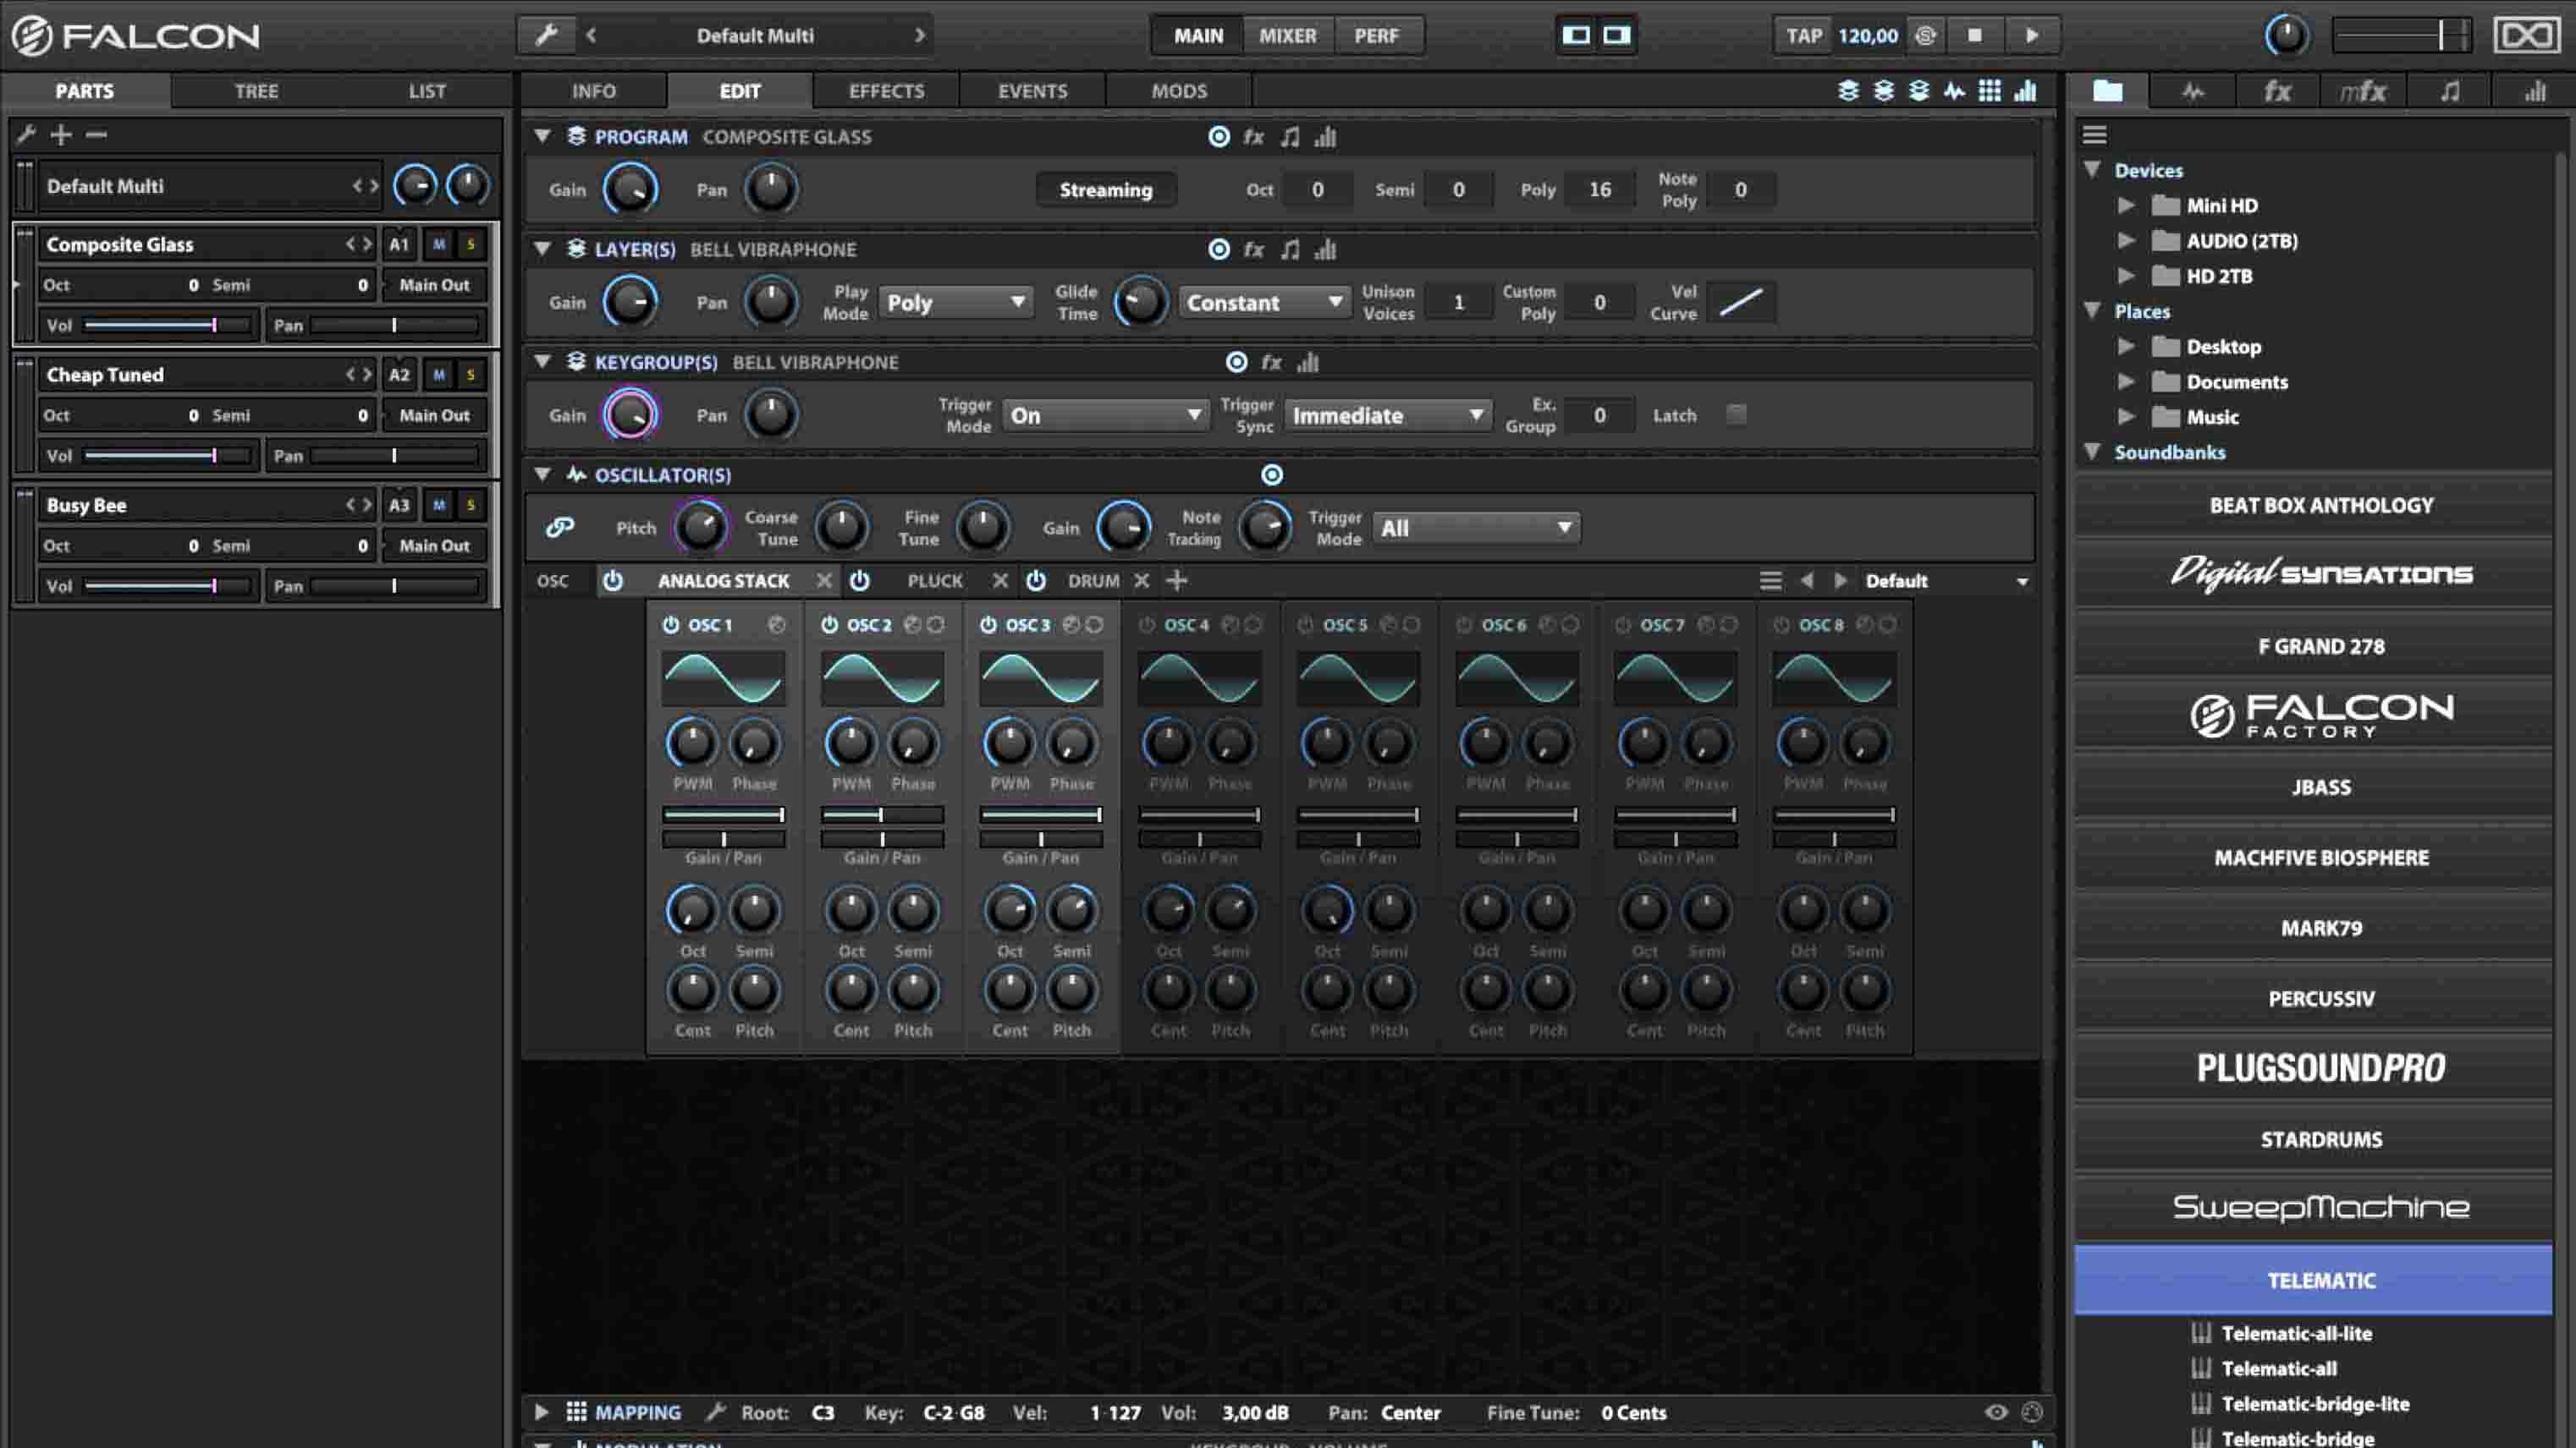Mute the Composite Glass part
The image size is (2576, 1448).
coord(439,244)
